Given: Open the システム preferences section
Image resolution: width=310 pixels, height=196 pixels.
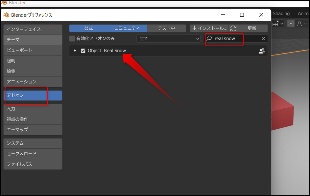Looking at the screenshot, I should 33,143.
